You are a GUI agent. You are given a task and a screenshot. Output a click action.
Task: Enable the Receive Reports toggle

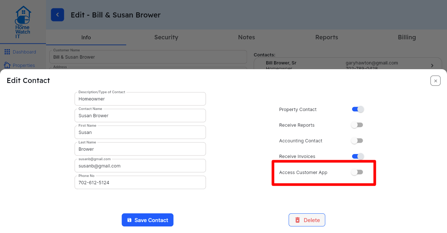[357, 125]
